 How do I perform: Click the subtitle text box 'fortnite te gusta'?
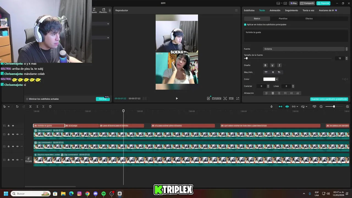(x=296, y=36)
